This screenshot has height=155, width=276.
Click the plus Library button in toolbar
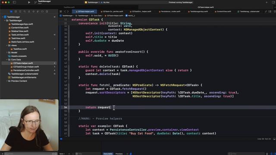(x=267, y=2)
